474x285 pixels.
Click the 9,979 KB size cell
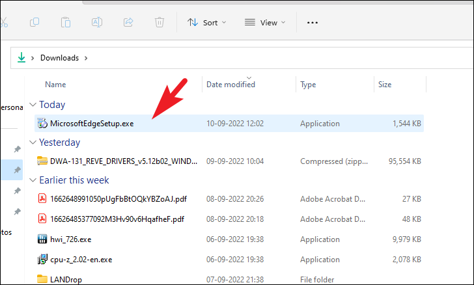(x=406, y=239)
